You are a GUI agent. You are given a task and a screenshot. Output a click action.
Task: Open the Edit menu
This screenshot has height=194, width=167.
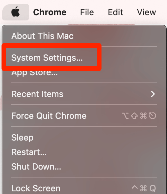[x=116, y=12]
